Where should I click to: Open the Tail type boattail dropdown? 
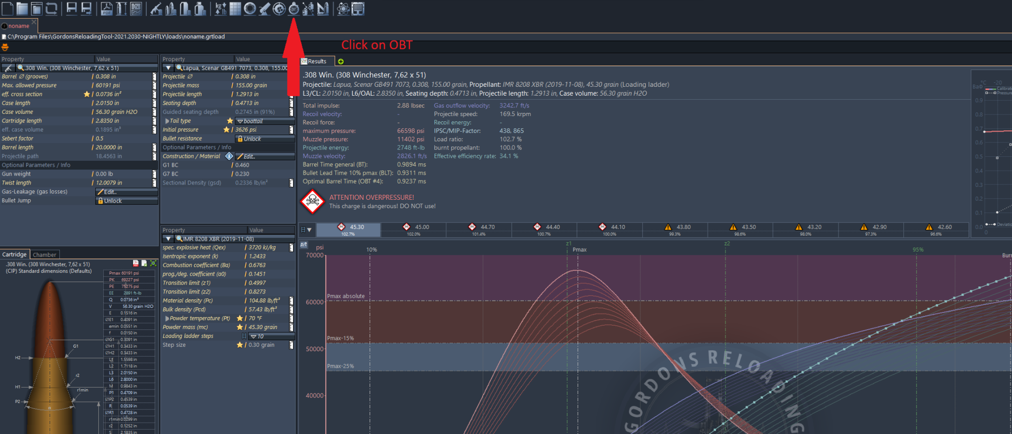265,121
